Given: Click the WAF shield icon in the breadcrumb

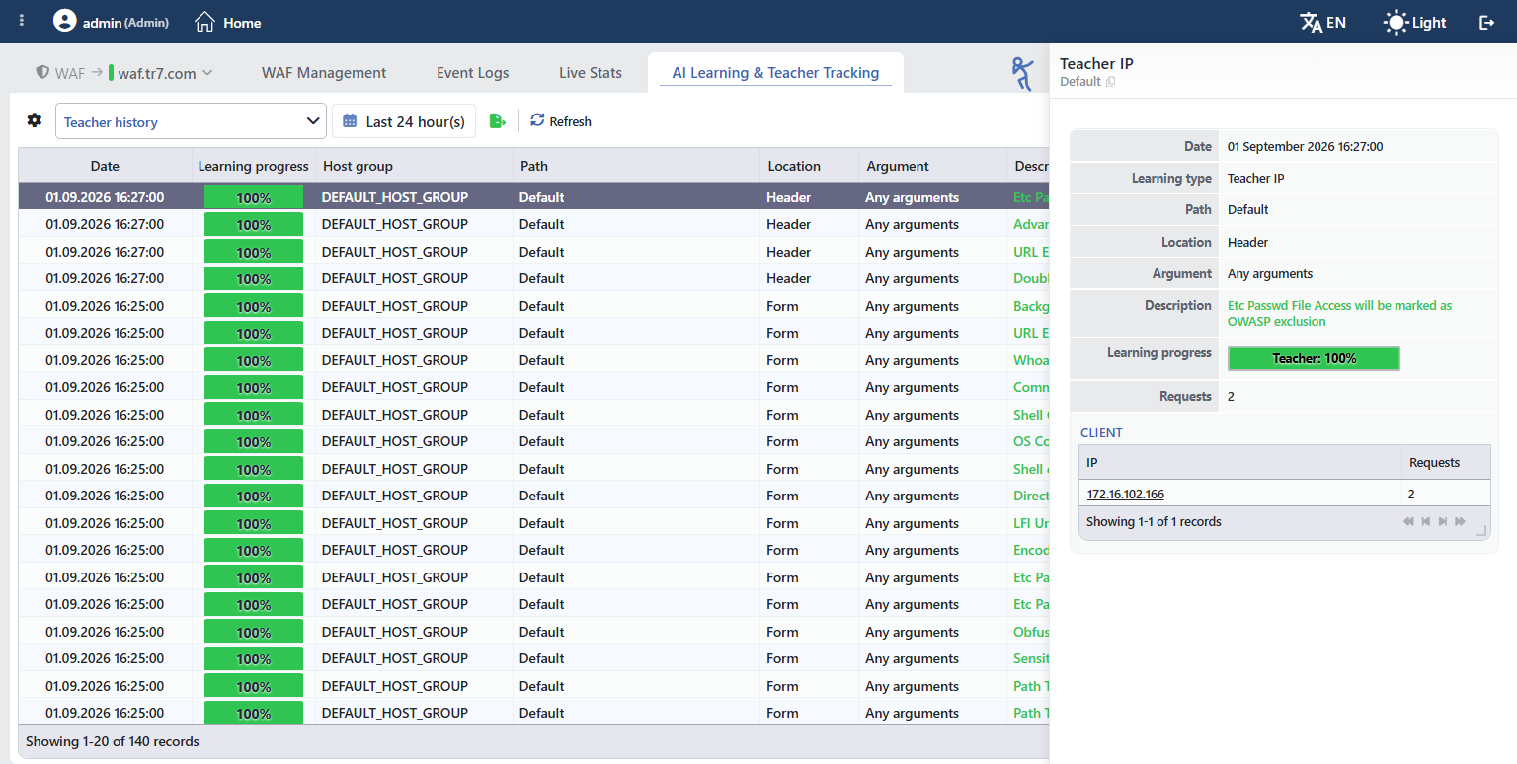Looking at the screenshot, I should [x=42, y=72].
